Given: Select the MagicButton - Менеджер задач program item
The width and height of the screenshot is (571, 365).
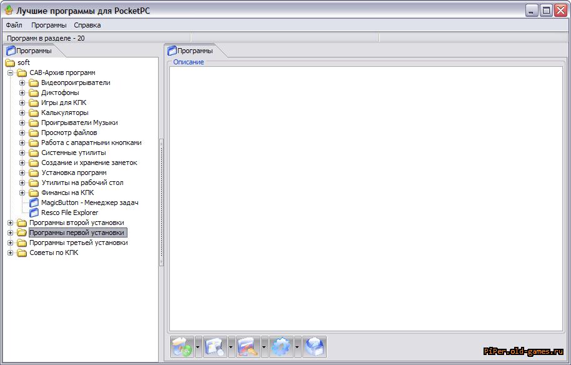Looking at the screenshot, I should pyautogui.click(x=89, y=202).
